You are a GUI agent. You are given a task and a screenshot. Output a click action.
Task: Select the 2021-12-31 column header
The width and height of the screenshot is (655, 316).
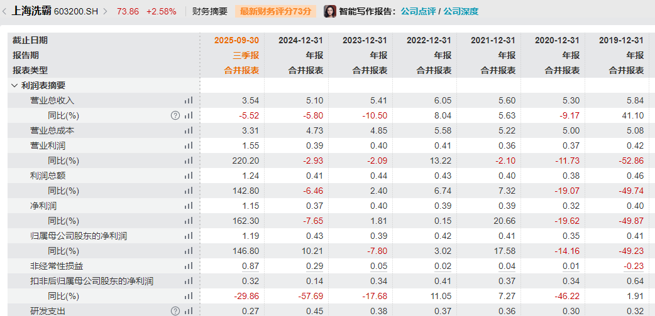(x=493, y=40)
